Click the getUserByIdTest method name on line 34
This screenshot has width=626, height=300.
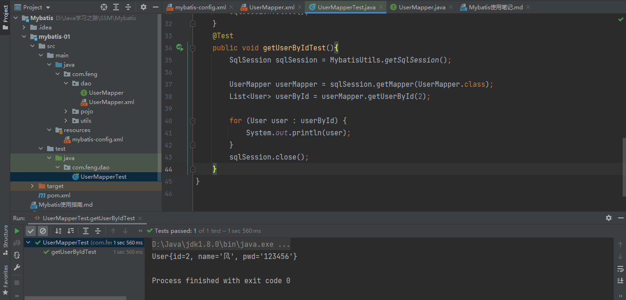pyautogui.click(x=294, y=48)
